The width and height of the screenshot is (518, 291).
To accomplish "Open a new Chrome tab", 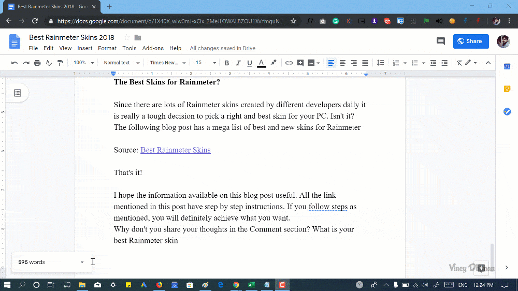I will (x=109, y=7).
